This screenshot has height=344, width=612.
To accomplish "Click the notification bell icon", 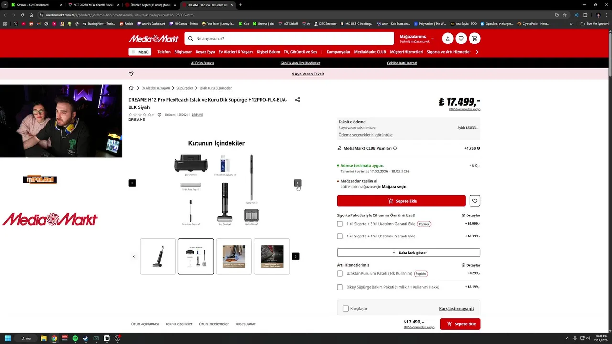I will click(x=131, y=74).
